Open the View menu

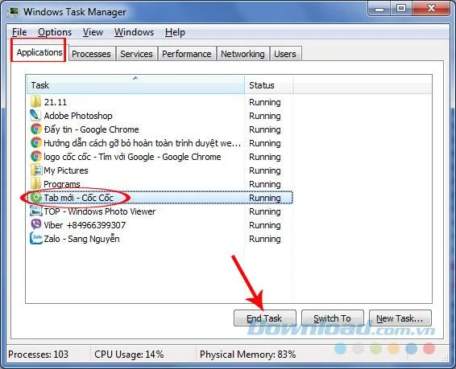[x=93, y=32]
